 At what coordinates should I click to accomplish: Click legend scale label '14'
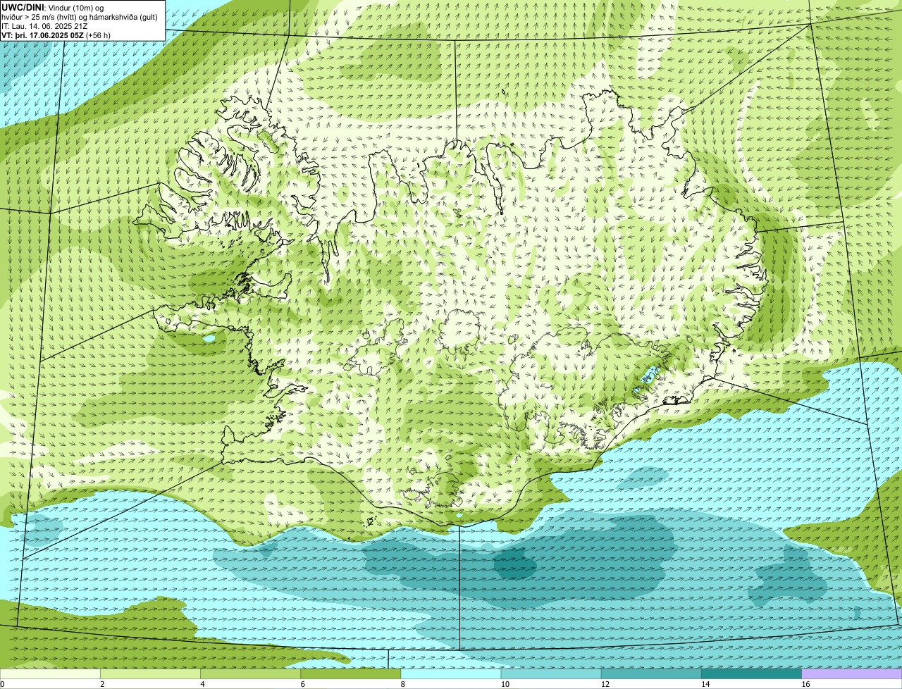(705, 684)
